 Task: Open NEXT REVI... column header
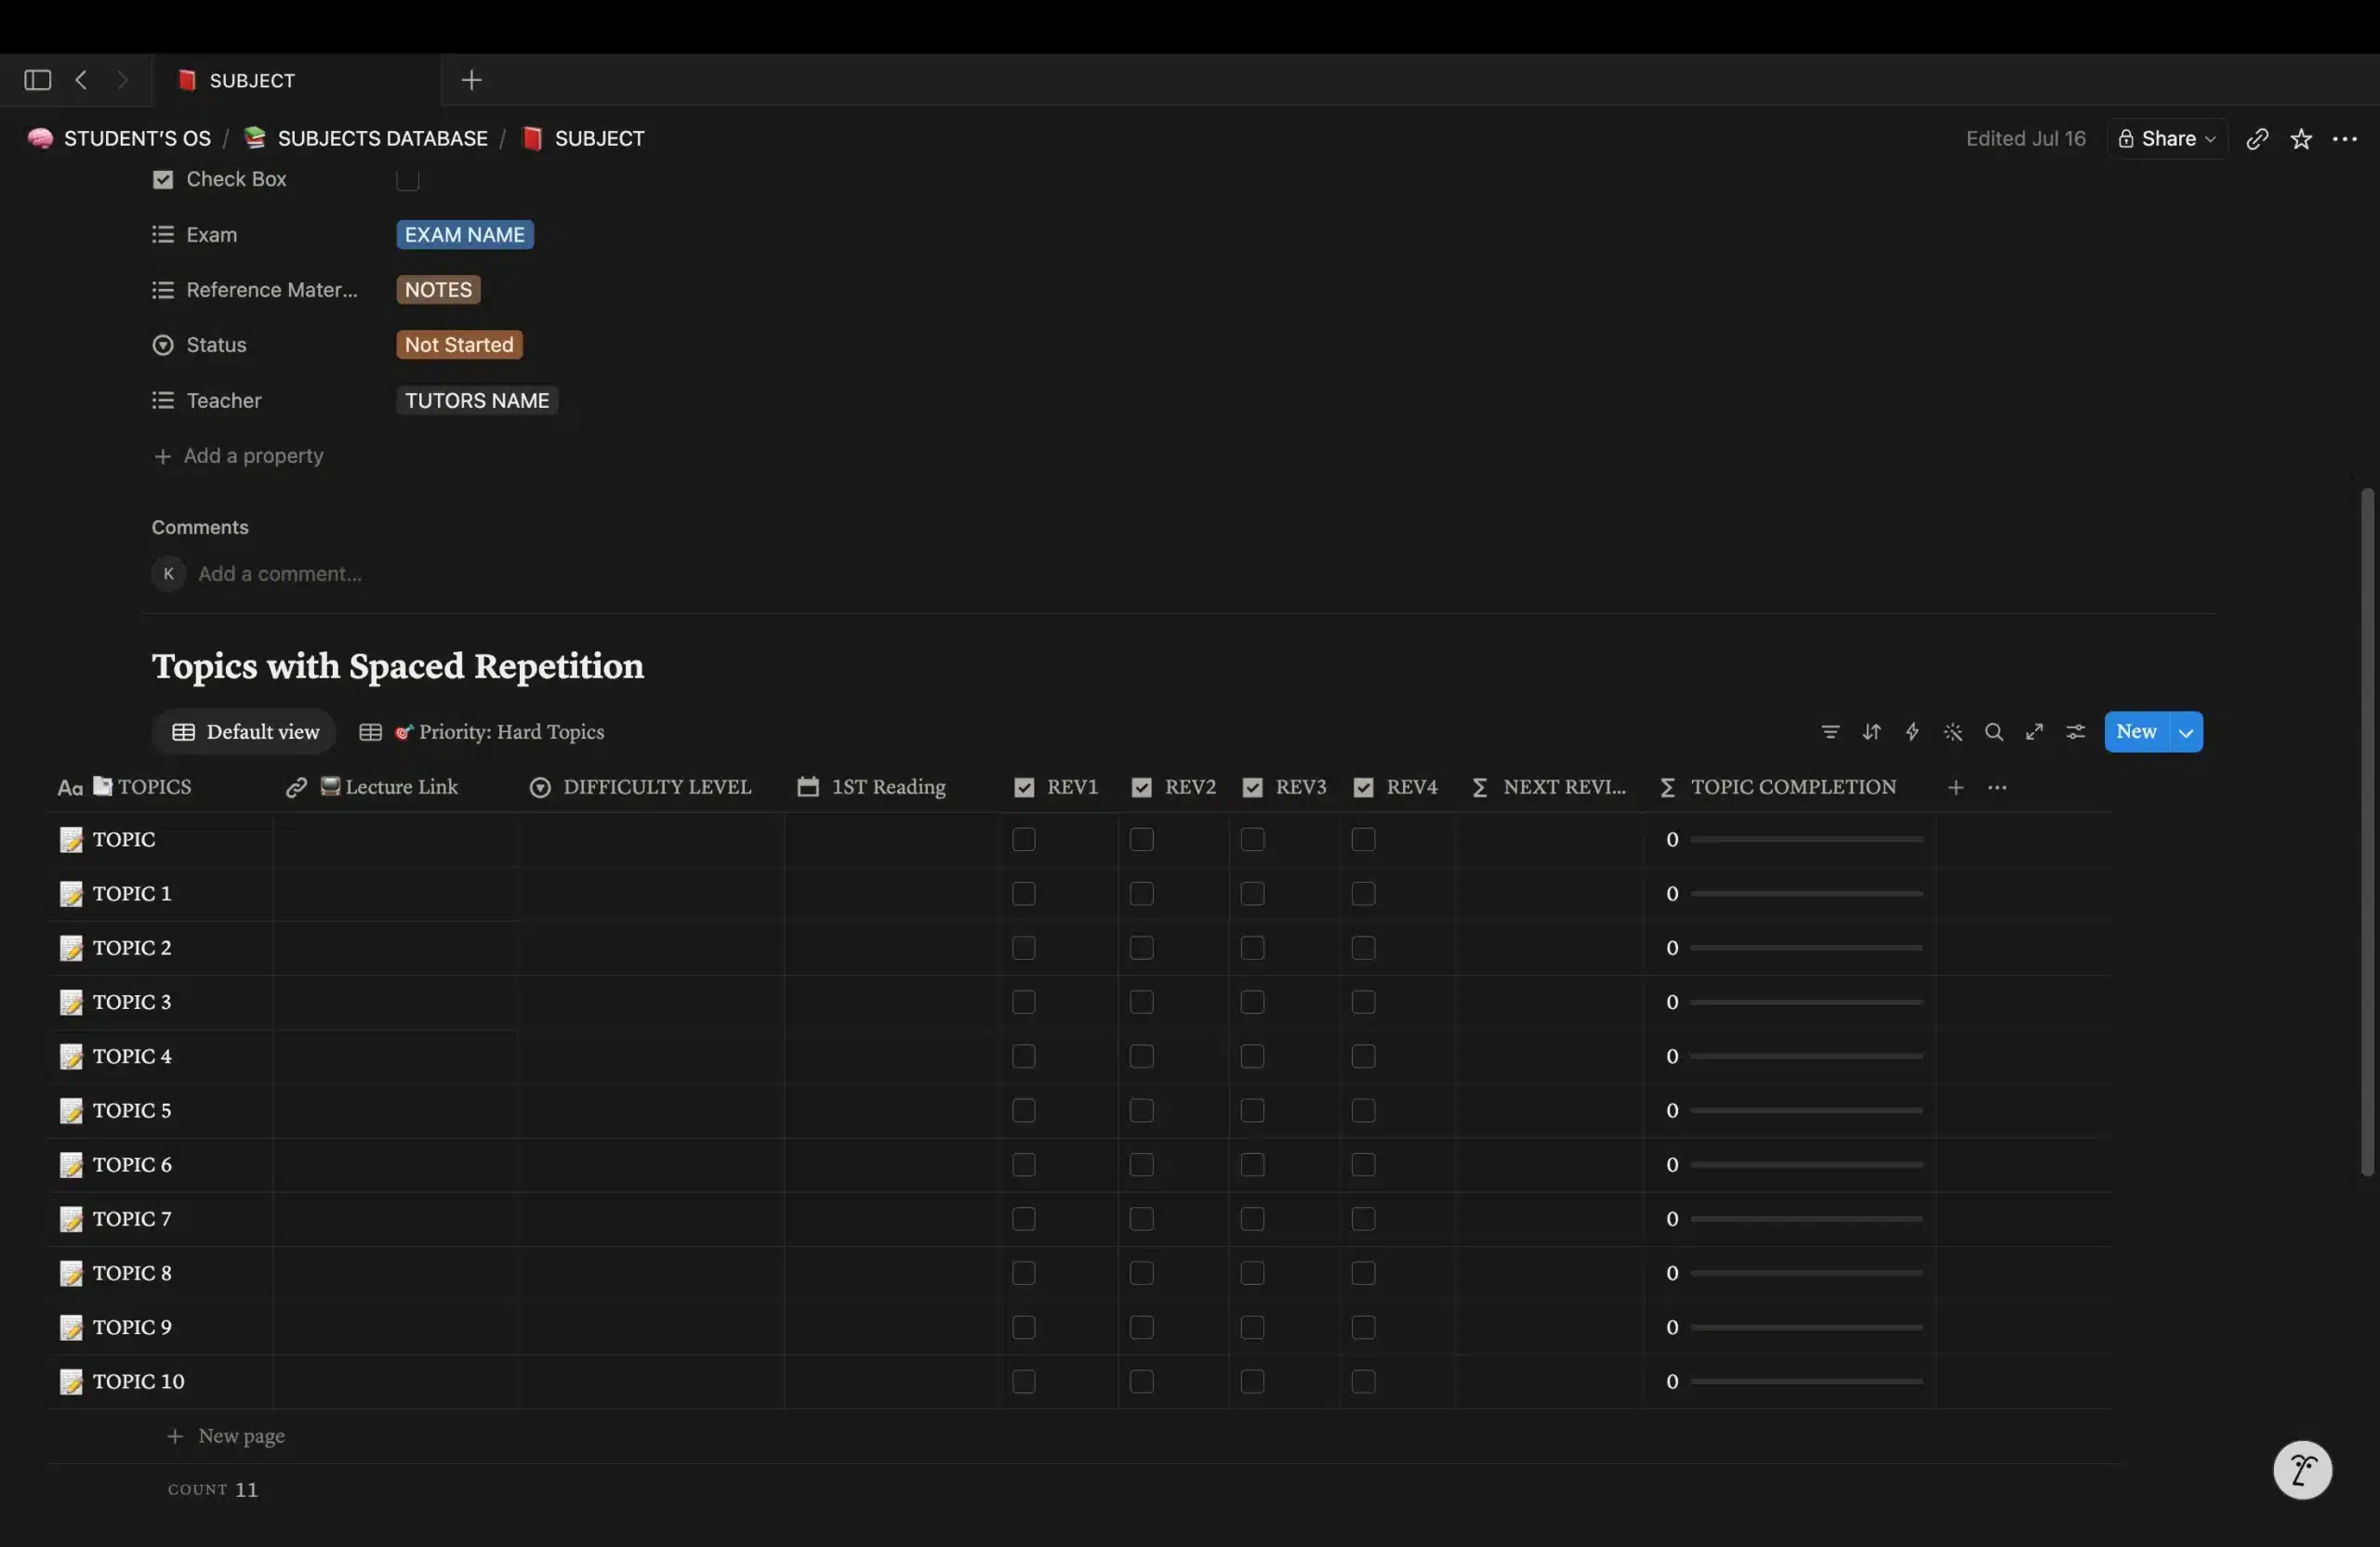1550,788
